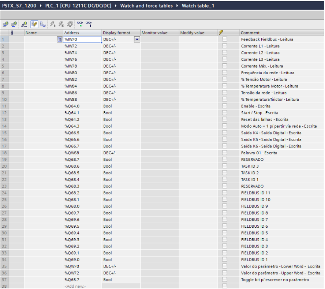The width and height of the screenshot is (325, 289).
Task: Show advanced setting columns icon with clock
Action: (43, 24)
